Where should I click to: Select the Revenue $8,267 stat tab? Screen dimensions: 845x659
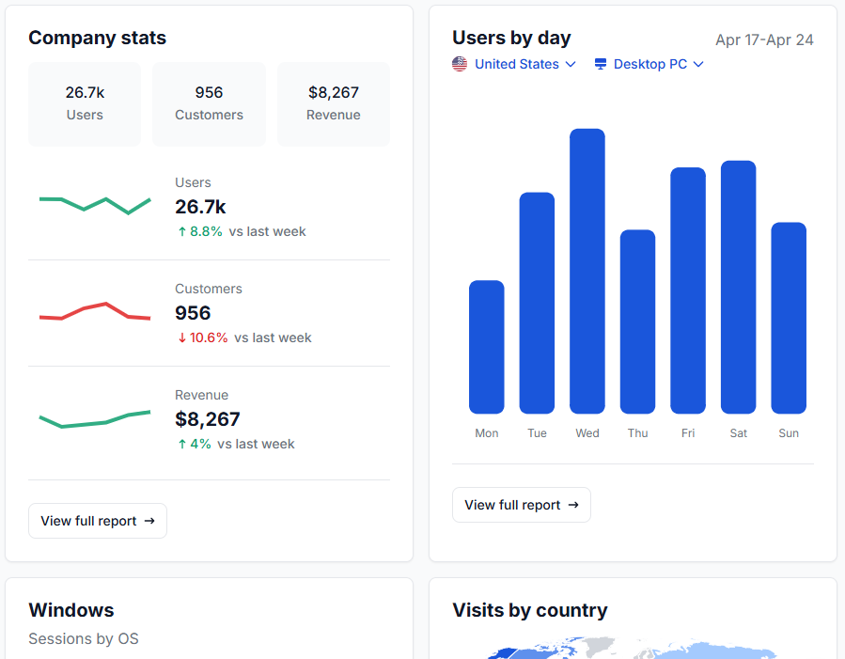point(333,103)
